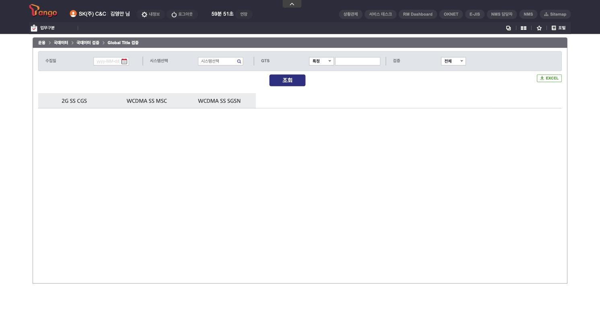Open OKNET link

click(x=451, y=14)
